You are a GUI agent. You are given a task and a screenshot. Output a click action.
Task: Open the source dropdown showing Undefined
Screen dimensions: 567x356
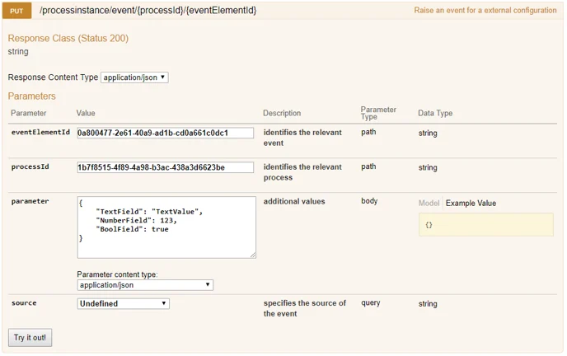click(x=124, y=303)
